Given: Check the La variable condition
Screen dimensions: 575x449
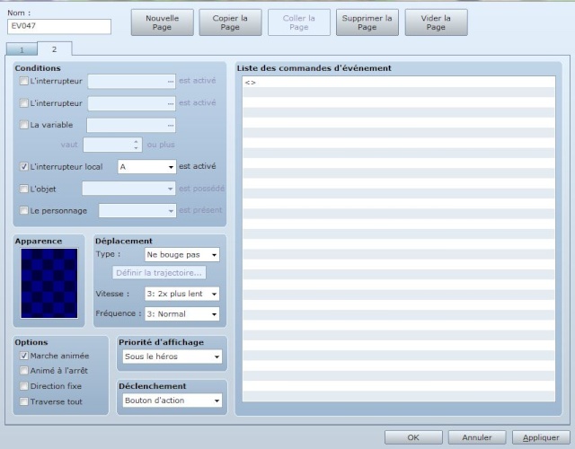Looking at the screenshot, I should pyautogui.click(x=24, y=125).
